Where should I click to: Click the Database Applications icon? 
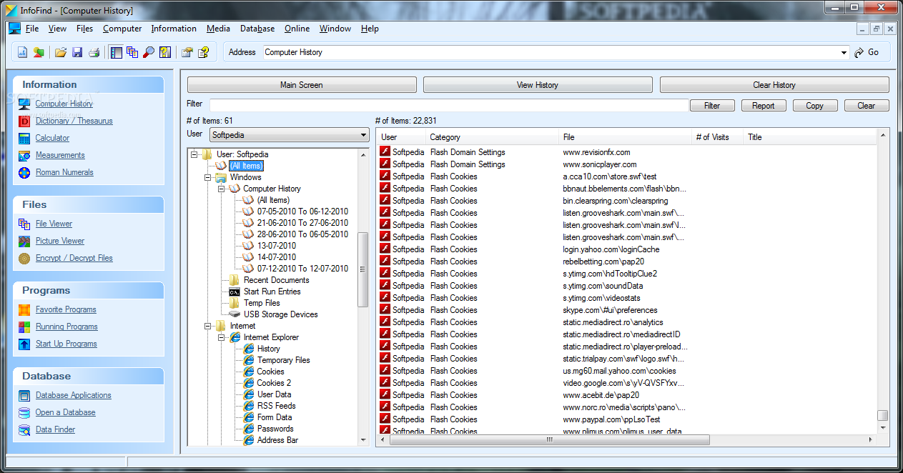click(24, 395)
